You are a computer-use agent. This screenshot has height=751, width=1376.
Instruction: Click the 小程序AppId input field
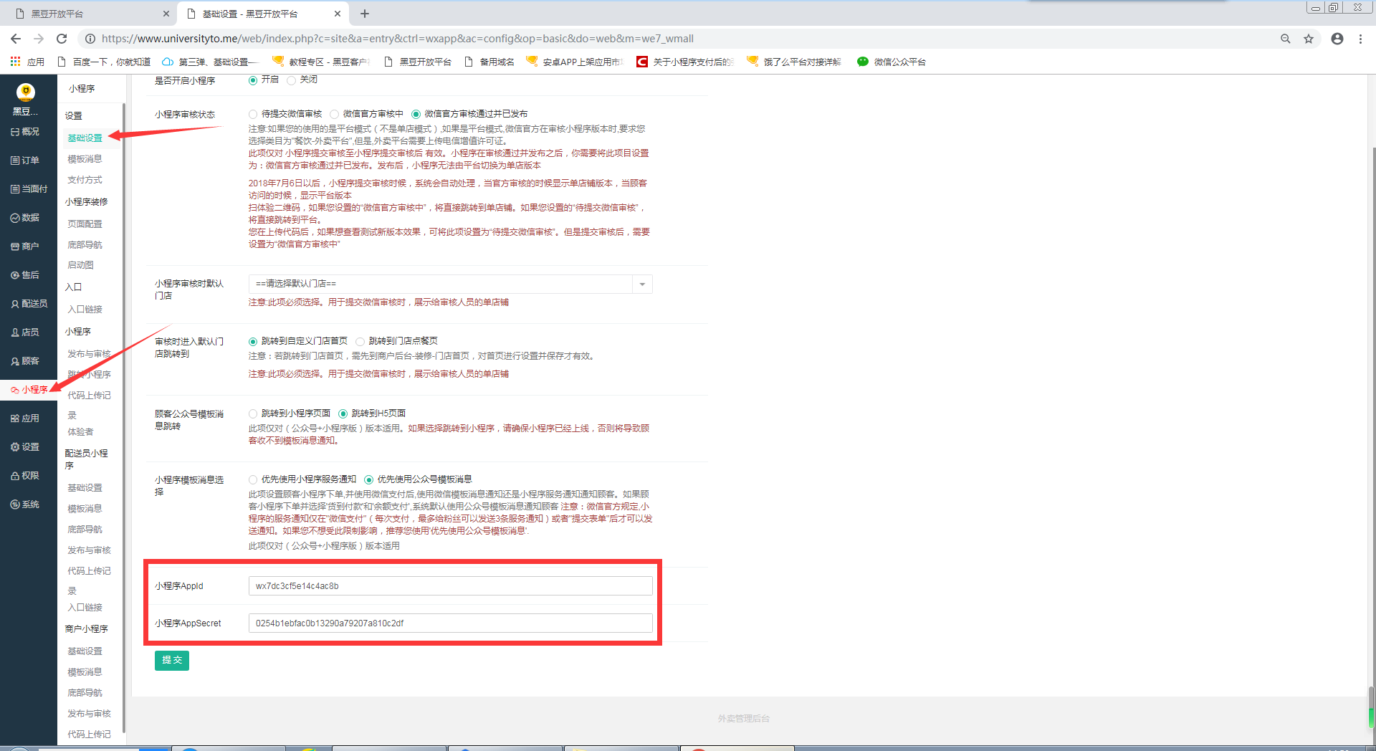[450, 586]
